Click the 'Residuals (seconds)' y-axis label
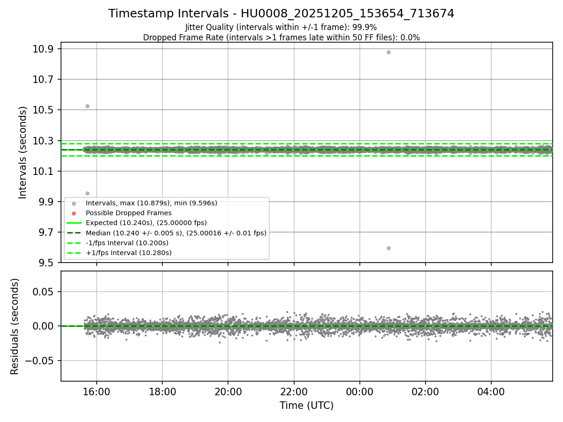563x422 pixels. pyautogui.click(x=15, y=326)
